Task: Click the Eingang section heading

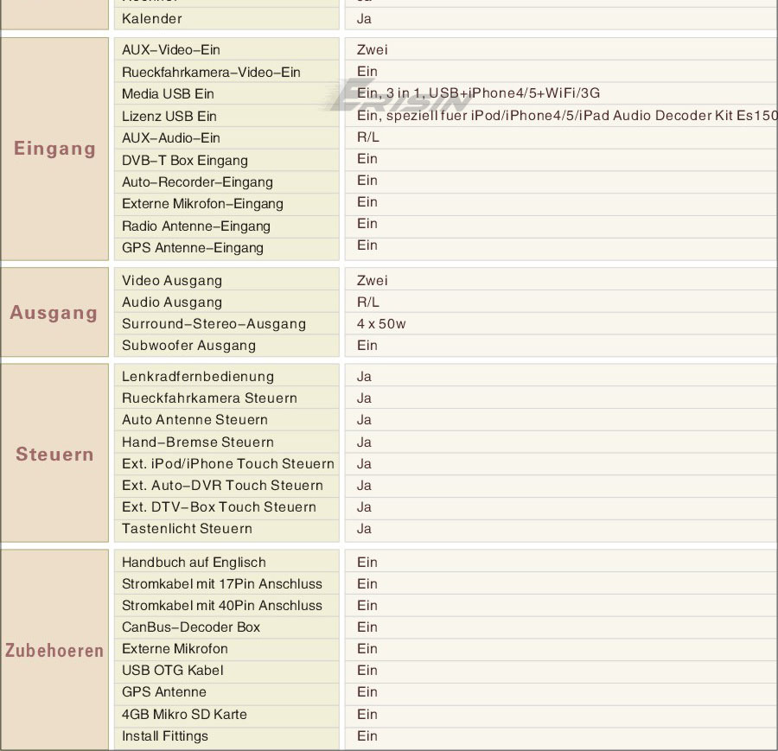Action: pyautogui.click(x=54, y=149)
